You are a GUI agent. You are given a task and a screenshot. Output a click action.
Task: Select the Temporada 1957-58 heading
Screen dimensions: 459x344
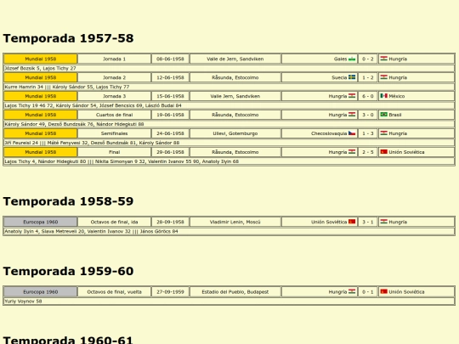[68, 38]
